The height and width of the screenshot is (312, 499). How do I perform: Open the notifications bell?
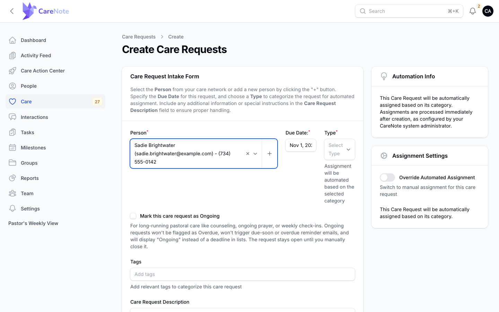coord(472,11)
